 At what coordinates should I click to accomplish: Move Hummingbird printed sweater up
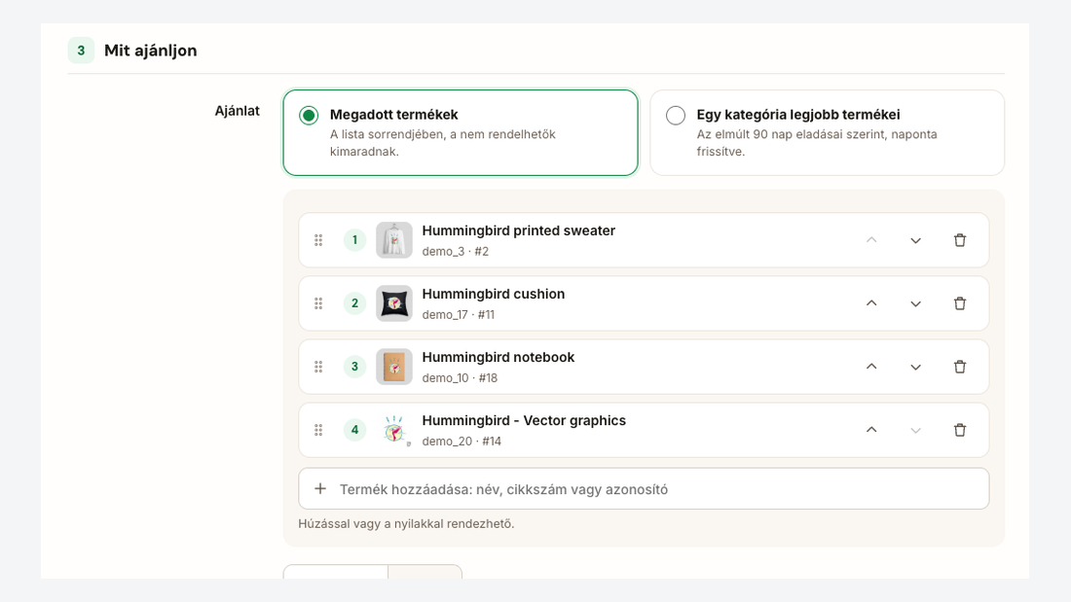871,240
